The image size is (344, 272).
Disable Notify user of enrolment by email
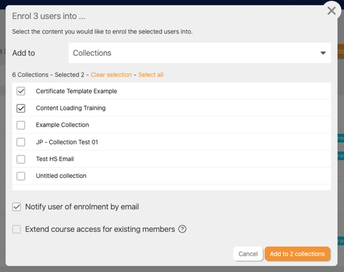click(16, 207)
